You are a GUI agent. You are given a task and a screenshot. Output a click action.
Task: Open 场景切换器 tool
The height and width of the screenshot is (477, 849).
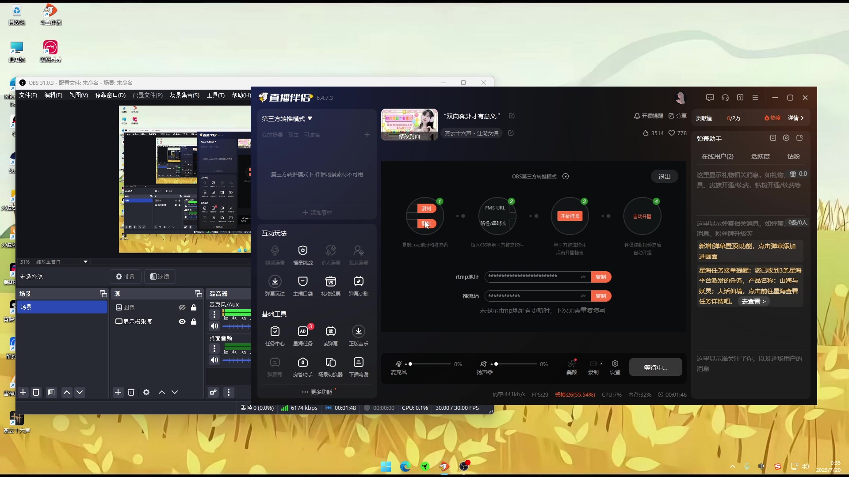pyautogui.click(x=330, y=367)
